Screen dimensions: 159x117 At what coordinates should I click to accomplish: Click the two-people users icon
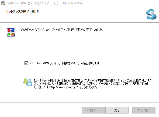[28, 82]
